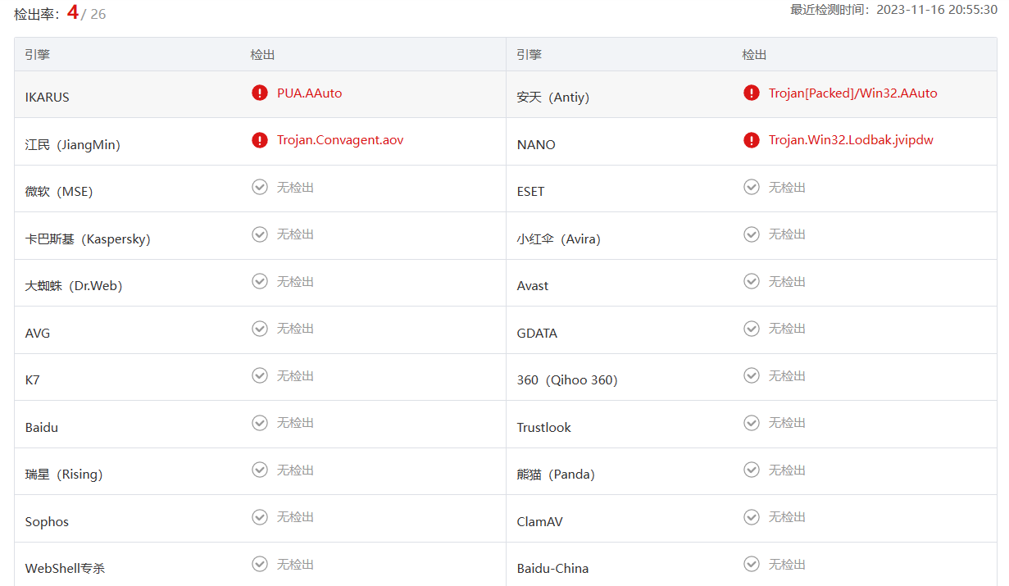Open the Trojan.Win32.Lodbak.jvipdw detection name
The height and width of the screenshot is (586, 1009).
tap(851, 140)
